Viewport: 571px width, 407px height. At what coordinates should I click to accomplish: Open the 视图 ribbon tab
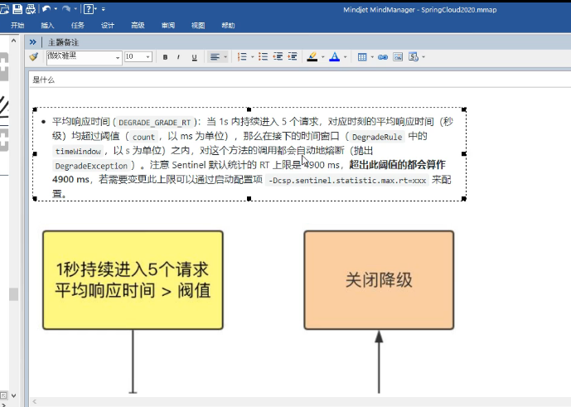198,25
